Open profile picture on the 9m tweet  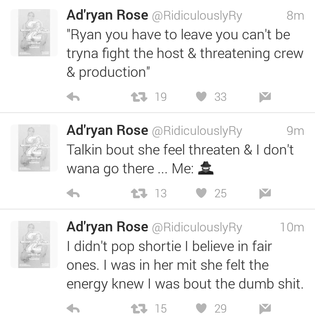pos(34,148)
